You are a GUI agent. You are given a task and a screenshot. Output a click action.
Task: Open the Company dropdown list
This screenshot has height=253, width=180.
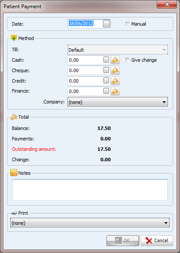coord(118,102)
